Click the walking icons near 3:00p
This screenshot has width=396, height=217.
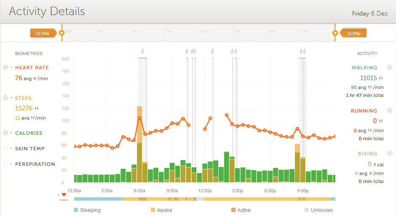[x=234, y=52]
